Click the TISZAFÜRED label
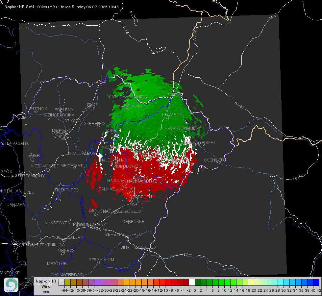 pyautogui.click(x=67, y=190)
